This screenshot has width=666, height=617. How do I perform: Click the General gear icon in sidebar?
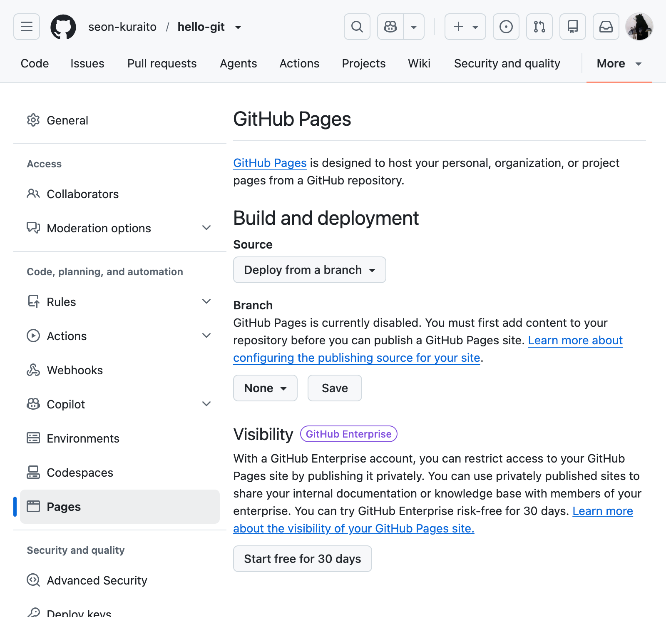[33, 120]
